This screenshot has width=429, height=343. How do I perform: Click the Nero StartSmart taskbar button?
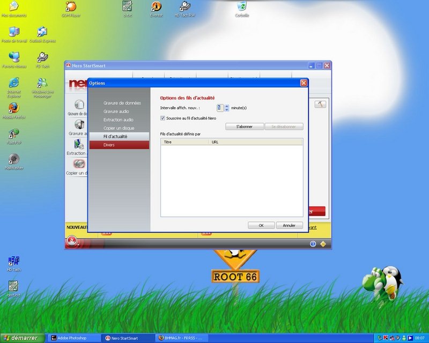[128, 338]
